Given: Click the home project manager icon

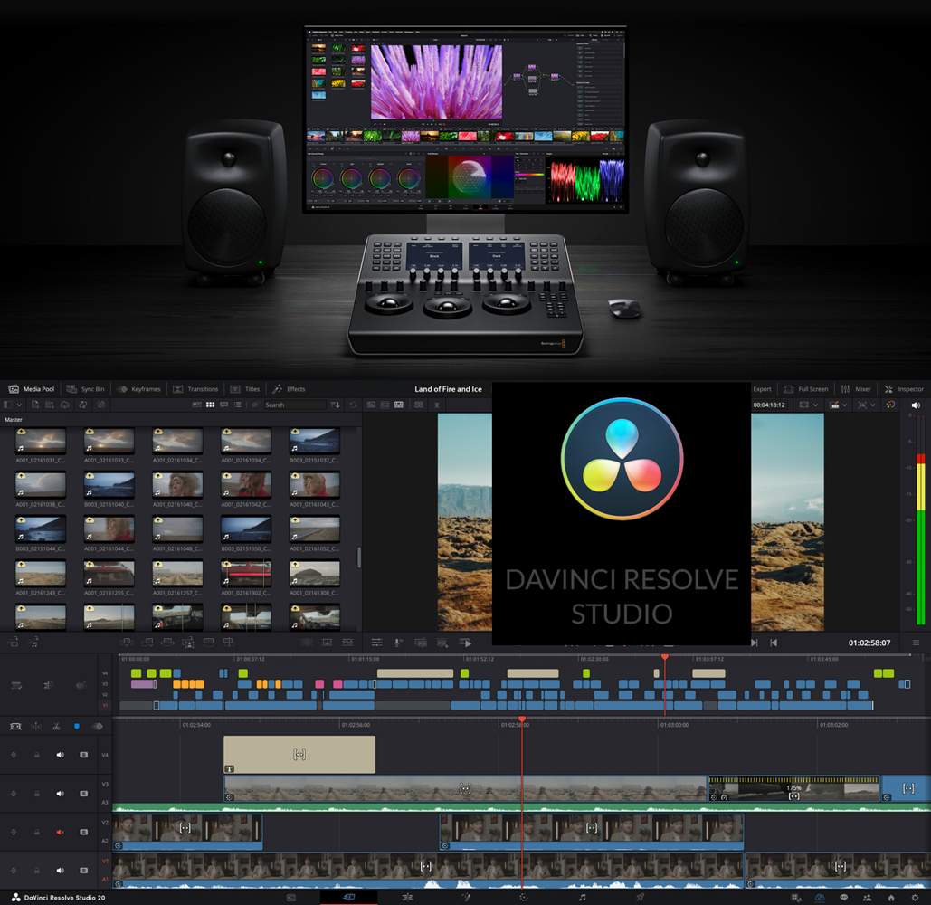Looking at the screenshot, I should point(891,897).
